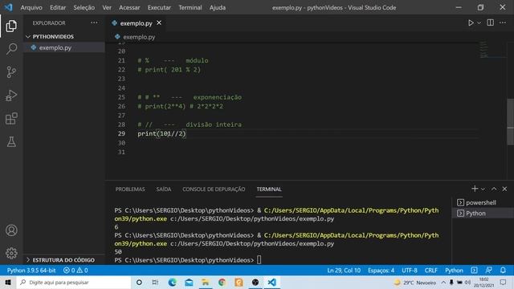The height and width of the screenshot is (289, 514).
Task: Create a new terminal with plus icon
Action: pos(475,189)
